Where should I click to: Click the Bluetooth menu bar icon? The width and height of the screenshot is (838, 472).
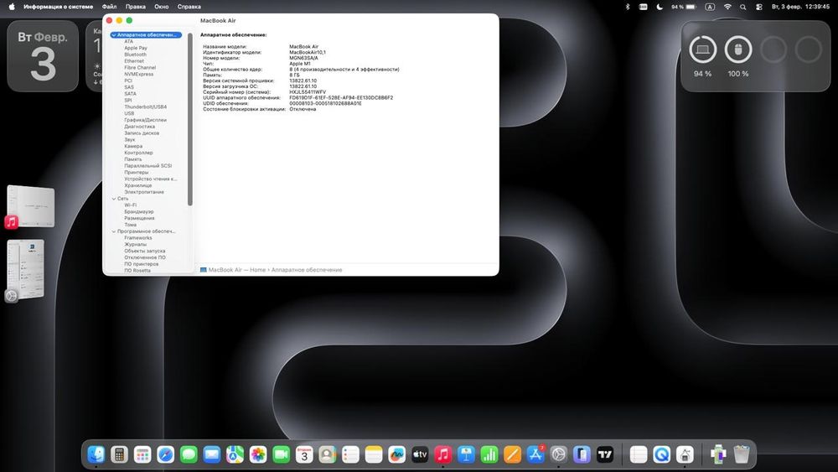point(627,7)
